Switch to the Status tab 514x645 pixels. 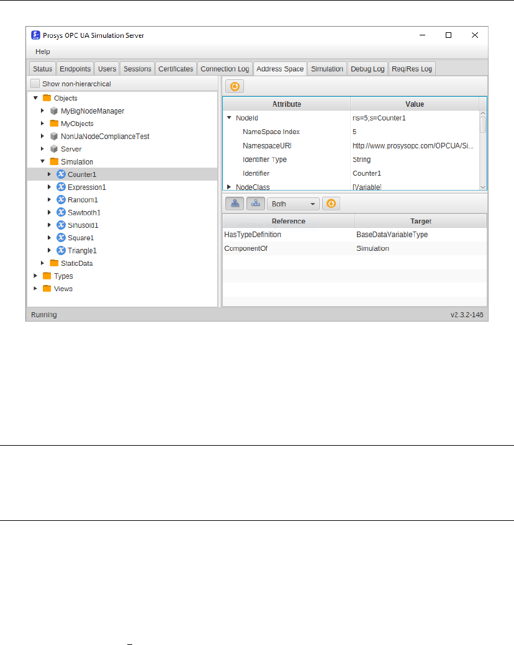(42, 69)
